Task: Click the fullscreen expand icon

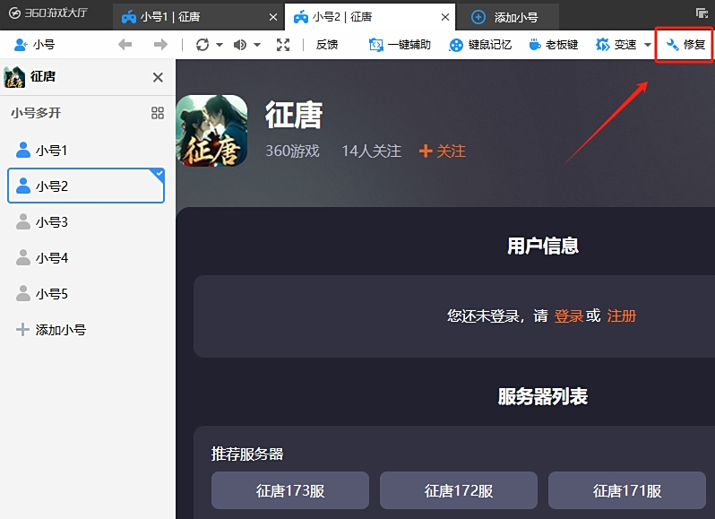Action: (x=283, y=45)
